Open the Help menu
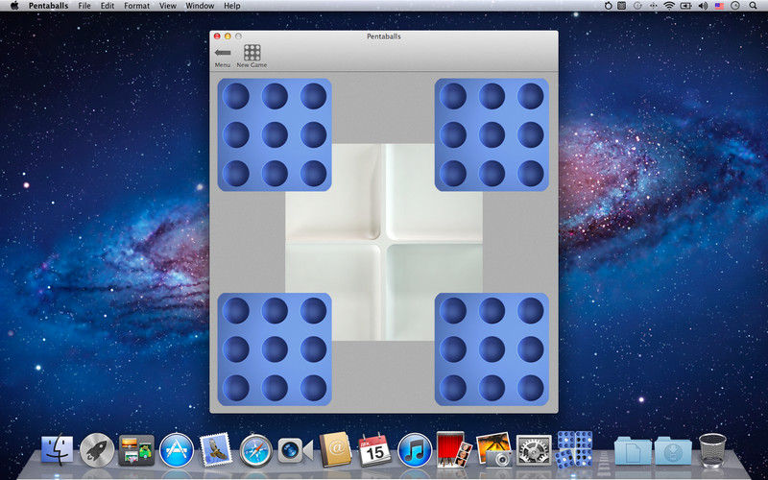Viewport: 768px width, 480px height. [x=231, y=6]
